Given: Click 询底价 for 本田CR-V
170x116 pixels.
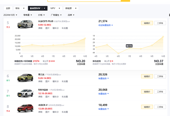Looking at the screenshot, I should [x=147, y=107].
